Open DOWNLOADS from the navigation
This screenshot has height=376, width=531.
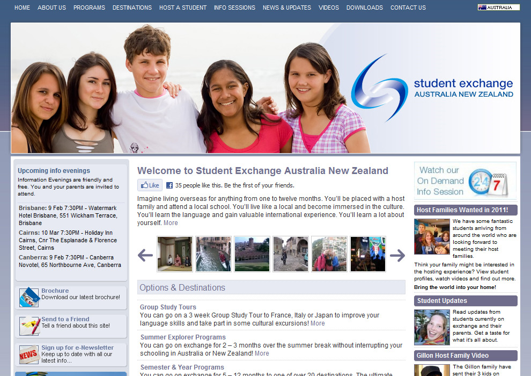click(x=364, y=8)
